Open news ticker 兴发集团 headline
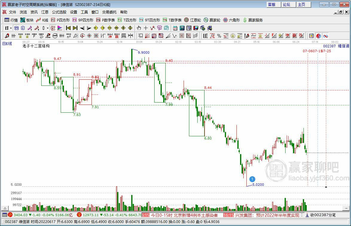The image size is (351, 226). 267,215
